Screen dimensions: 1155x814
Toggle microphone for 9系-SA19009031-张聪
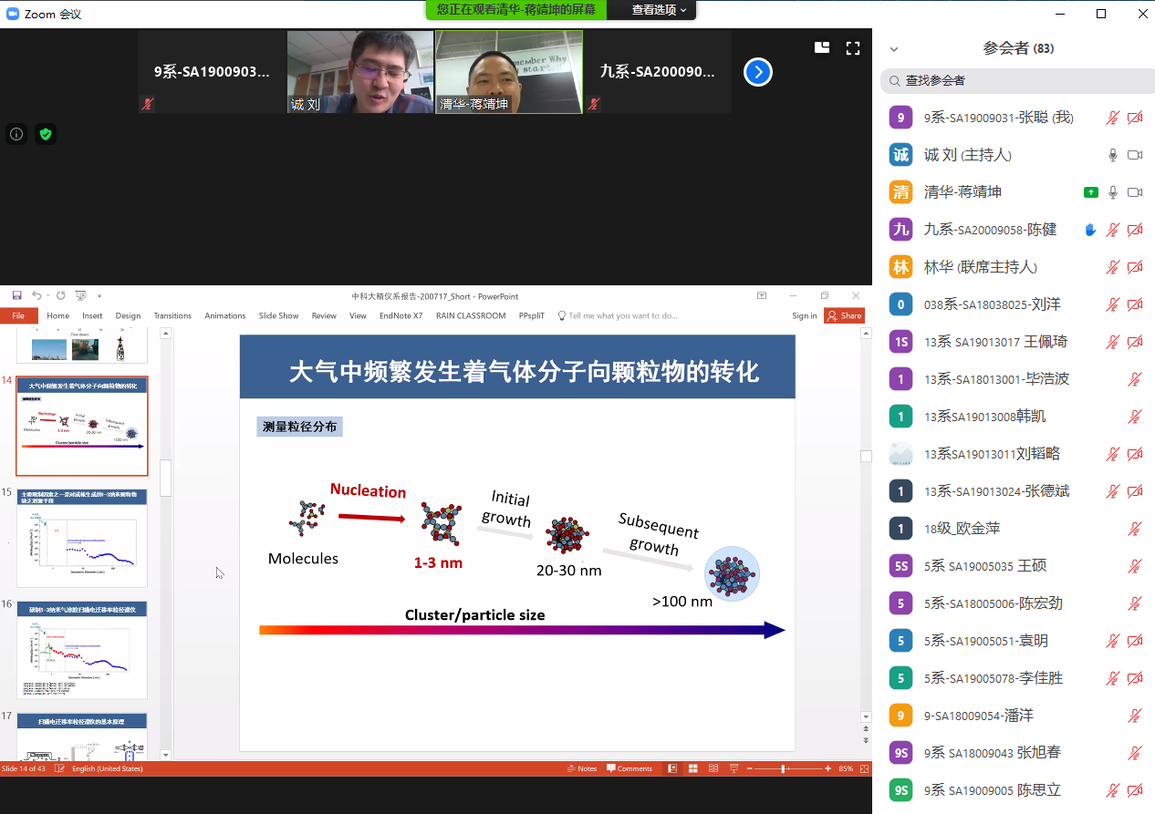coord(1112,118)
